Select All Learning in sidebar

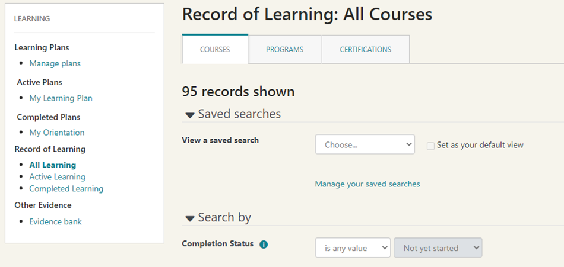(53, 165)
